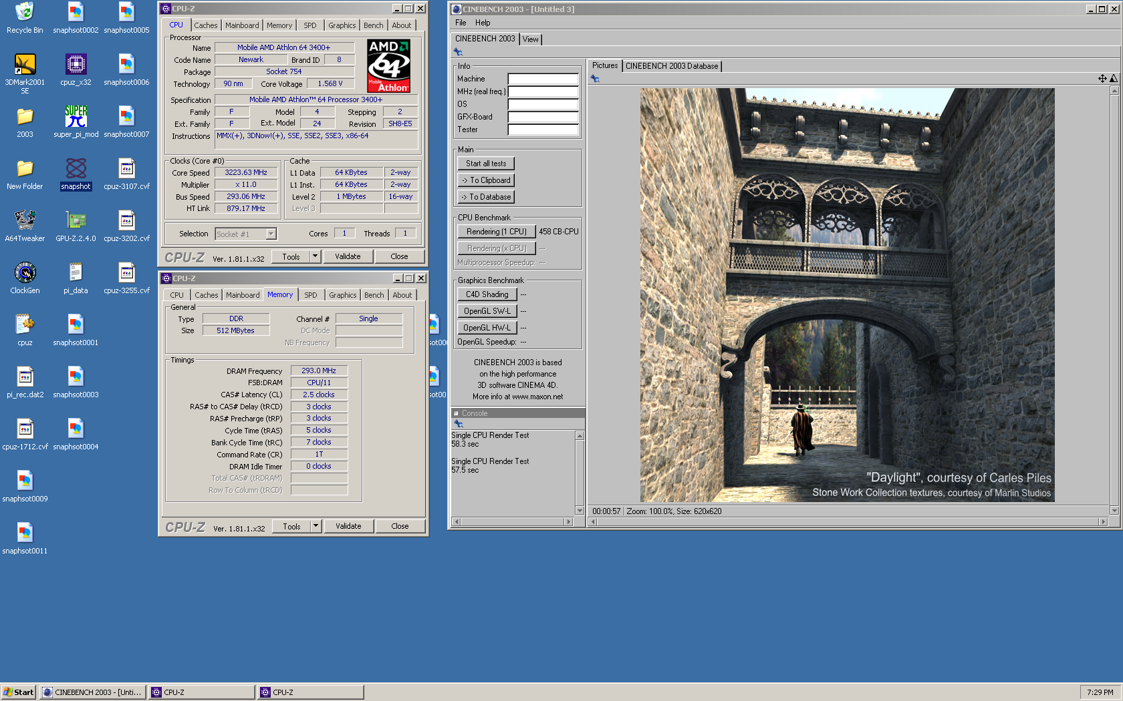Click the Tester info input field

[543, 130]
